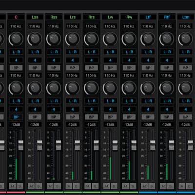The width and height of the screenshot is (195, 195).
Task: Toggle first-filter BP button on Ltf channel
Action: click(x=148, y=68)
